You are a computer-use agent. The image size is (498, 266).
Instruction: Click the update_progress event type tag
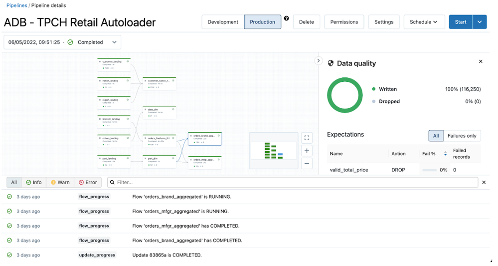(97, 255)
